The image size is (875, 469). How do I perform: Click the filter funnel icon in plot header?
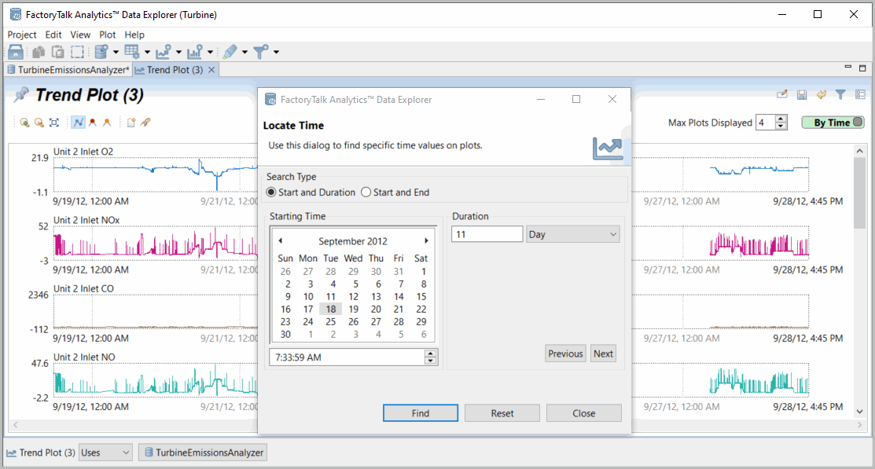[840, 95]
